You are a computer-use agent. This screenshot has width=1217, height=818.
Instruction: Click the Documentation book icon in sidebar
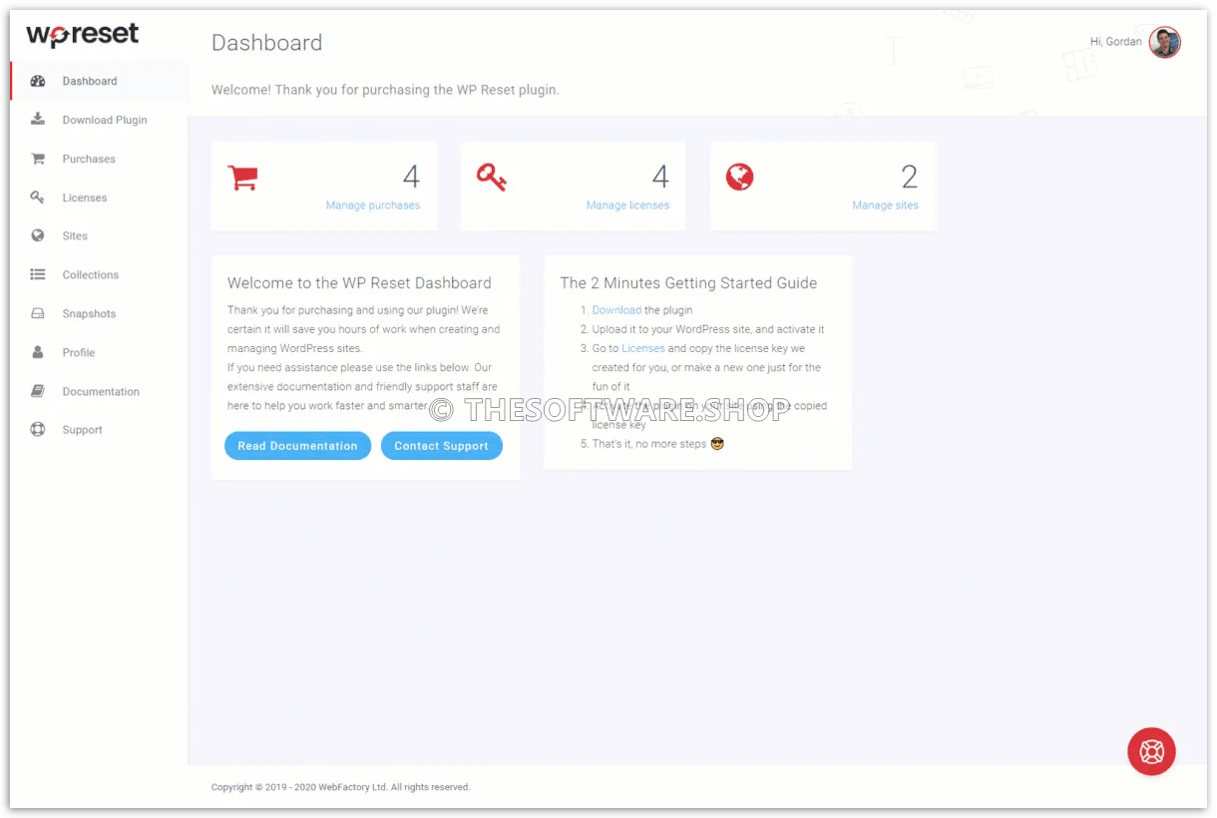37,391
